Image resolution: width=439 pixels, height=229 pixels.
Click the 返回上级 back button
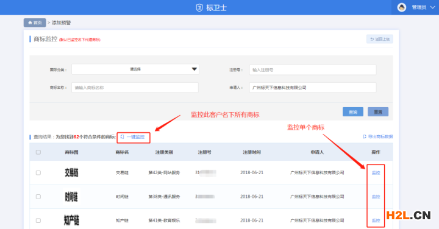click(380, 39)
